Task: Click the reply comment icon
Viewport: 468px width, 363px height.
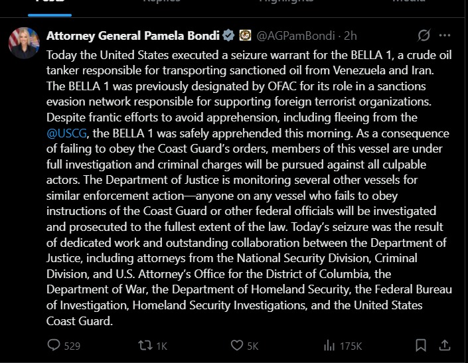Action: click(x=54, y=345)
